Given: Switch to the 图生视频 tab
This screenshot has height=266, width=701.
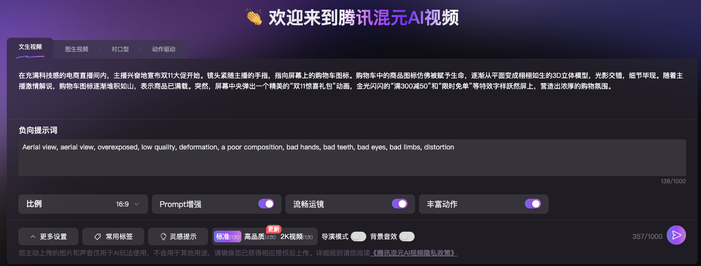Looking at the screenshot, I should pyautogui.click(x=77, y=49).
